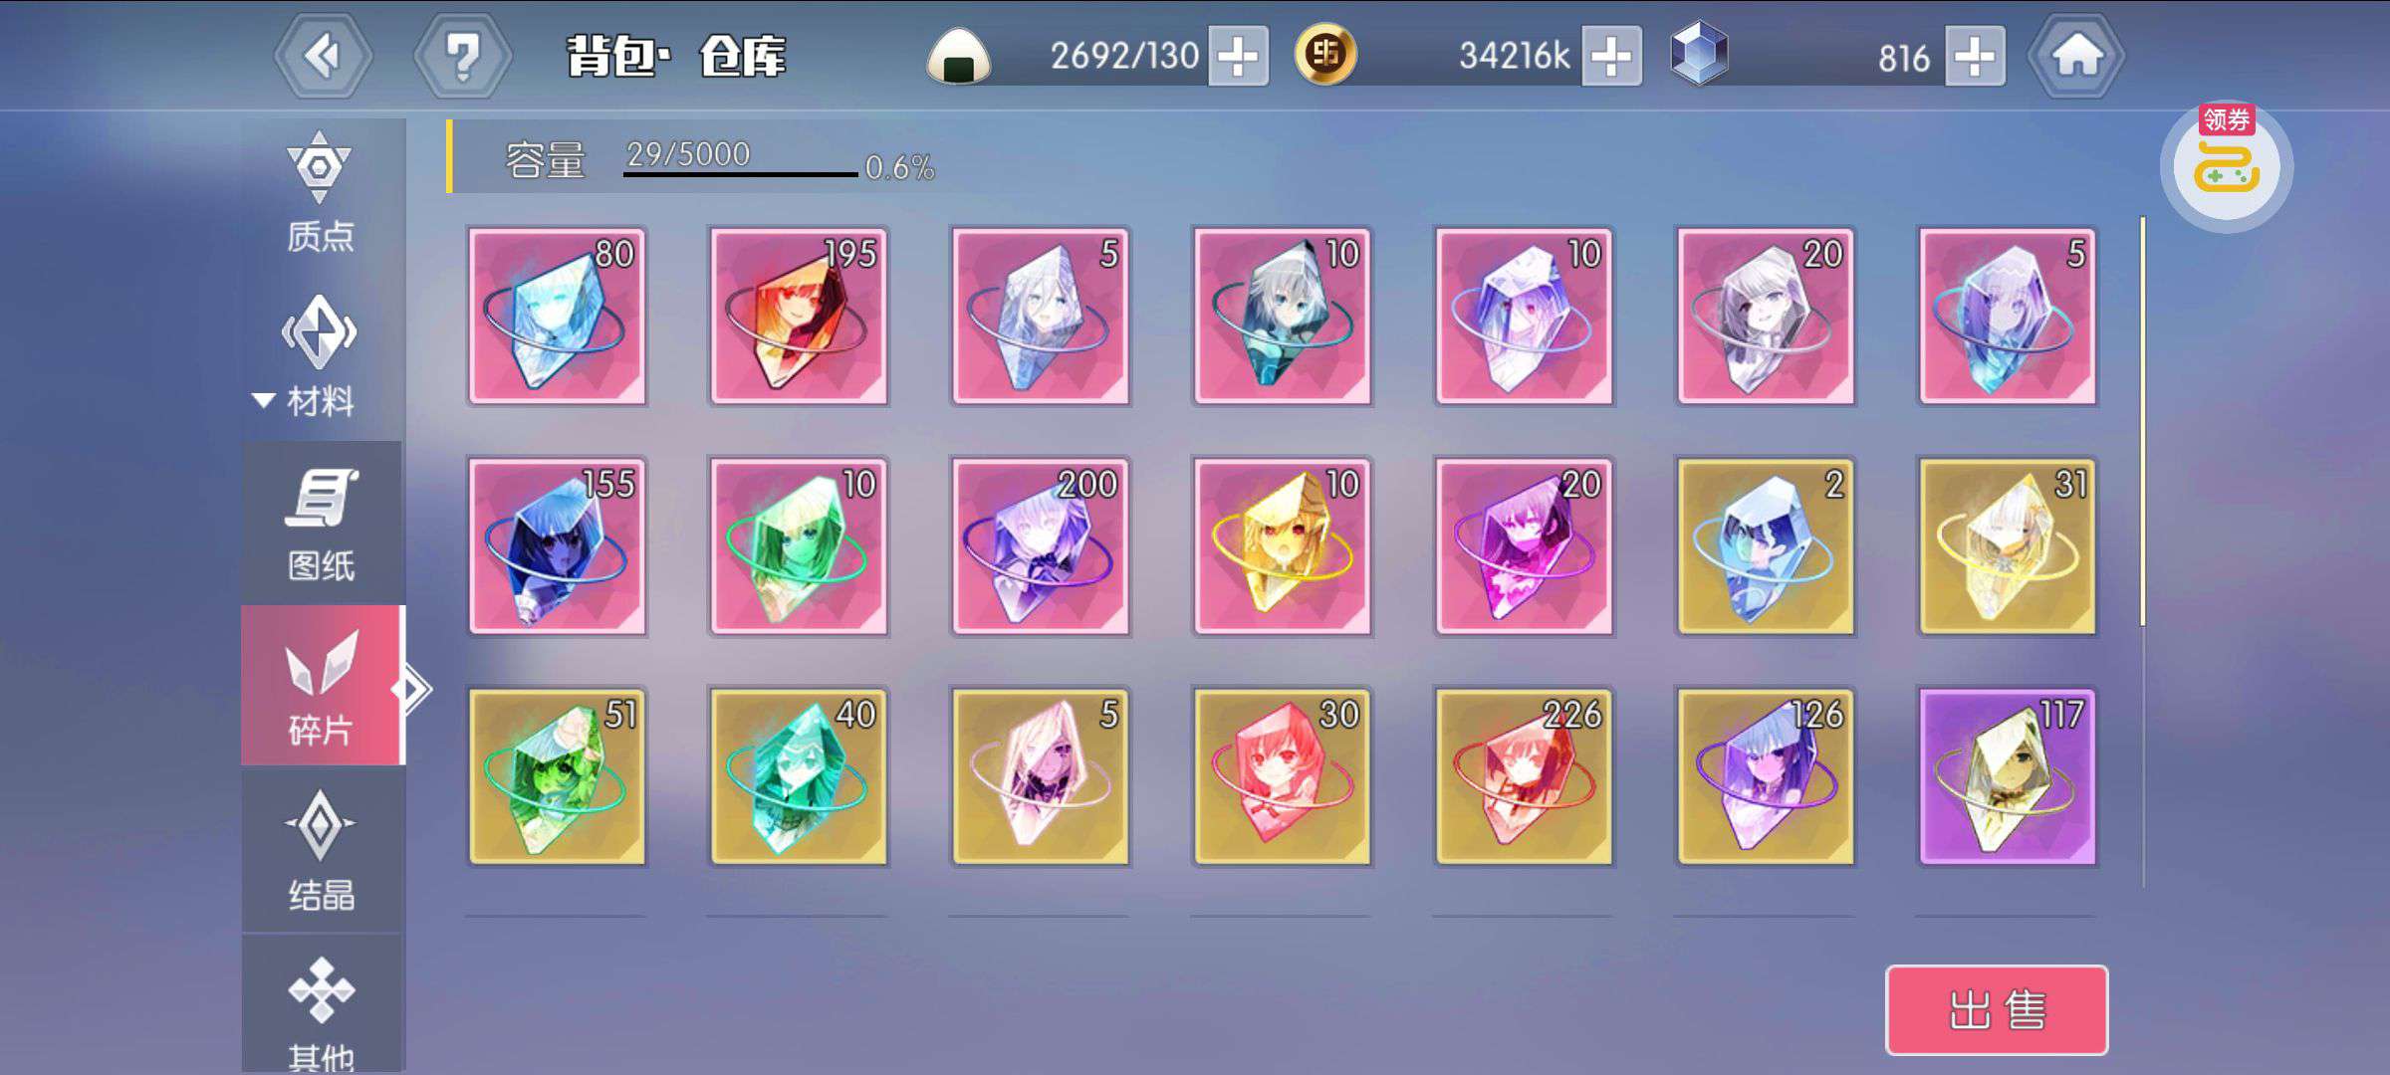This screenshot has height=1075, width=2390.
Task: Select the fragment with count 195
Action: (799, 317)
